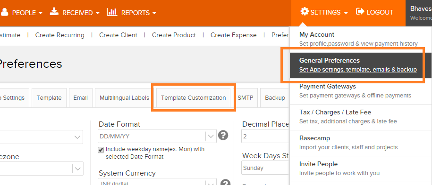The height and width of the screenshot is (185, 432).
Task: Click the gear icon beside SETTINGS
Action: tap(305, 12)
